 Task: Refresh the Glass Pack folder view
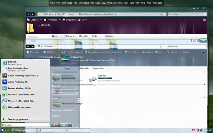tap(164, 14)
